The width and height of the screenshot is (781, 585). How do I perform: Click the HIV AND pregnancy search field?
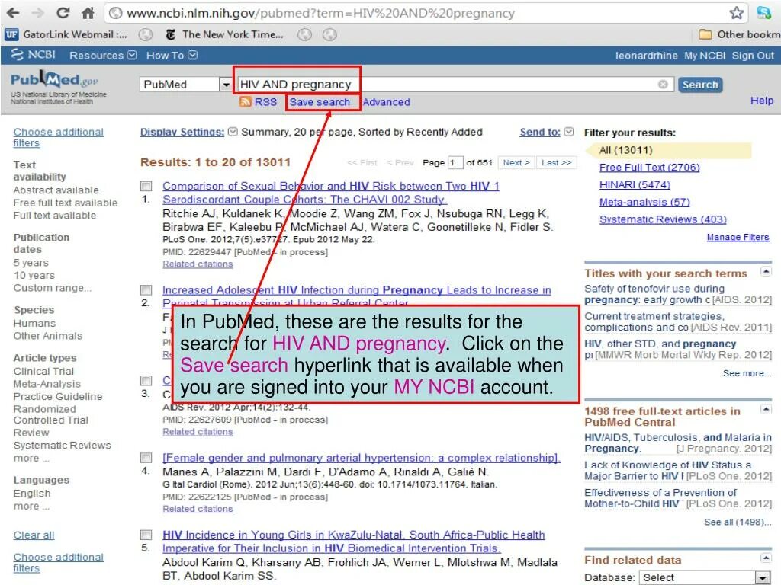[x=455, y=84]
